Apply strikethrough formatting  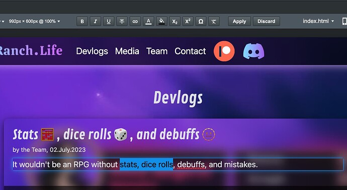click(122, 22)
